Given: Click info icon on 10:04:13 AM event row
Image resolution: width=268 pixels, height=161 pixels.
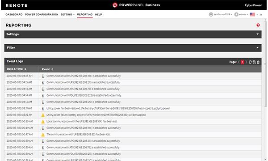Looking at the screenshot, I should pos(43,102).
